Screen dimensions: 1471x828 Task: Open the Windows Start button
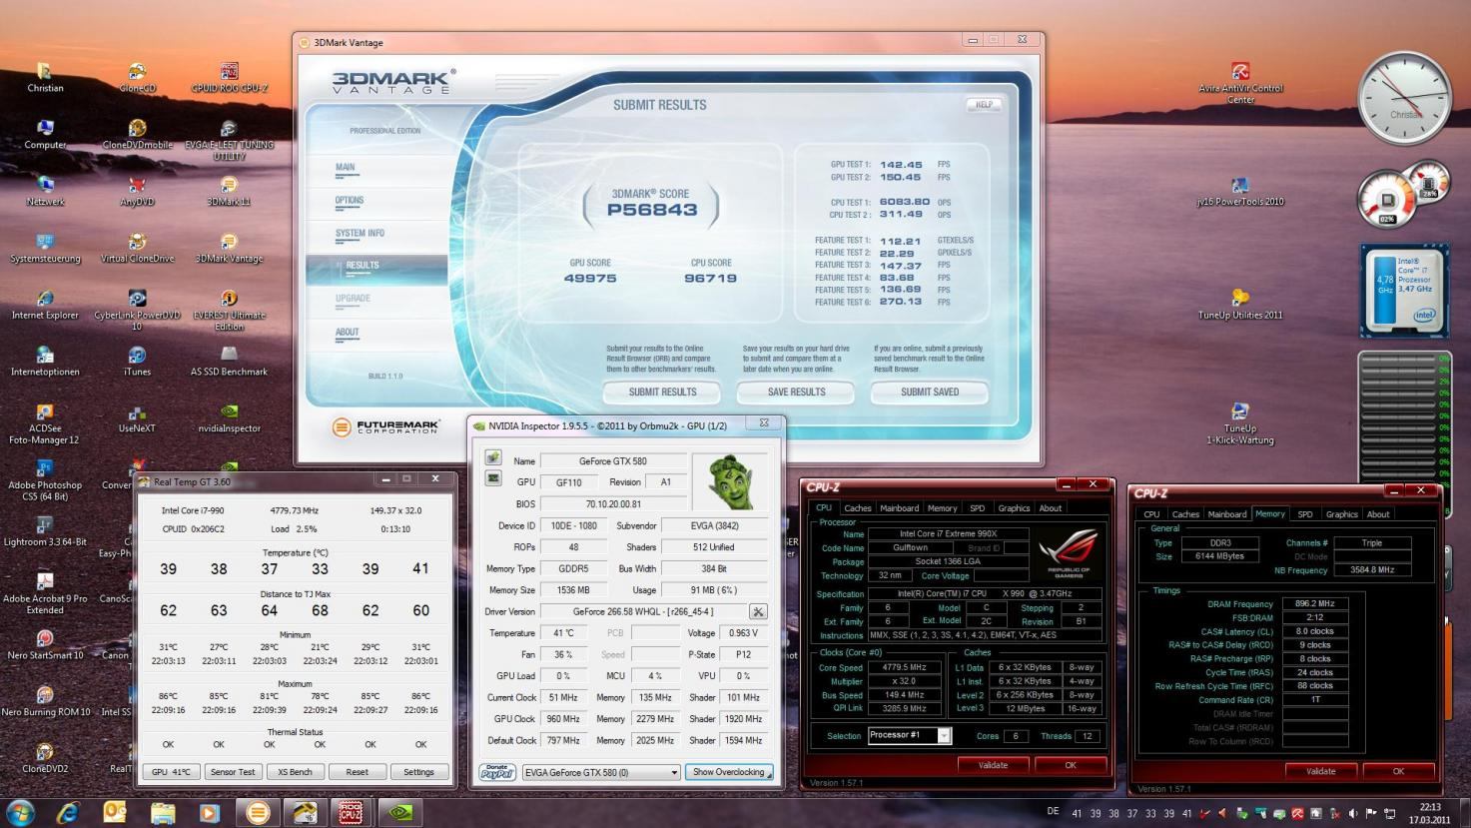pos(20,811)
